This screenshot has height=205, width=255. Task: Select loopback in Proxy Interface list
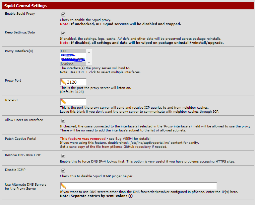[73, 64]
